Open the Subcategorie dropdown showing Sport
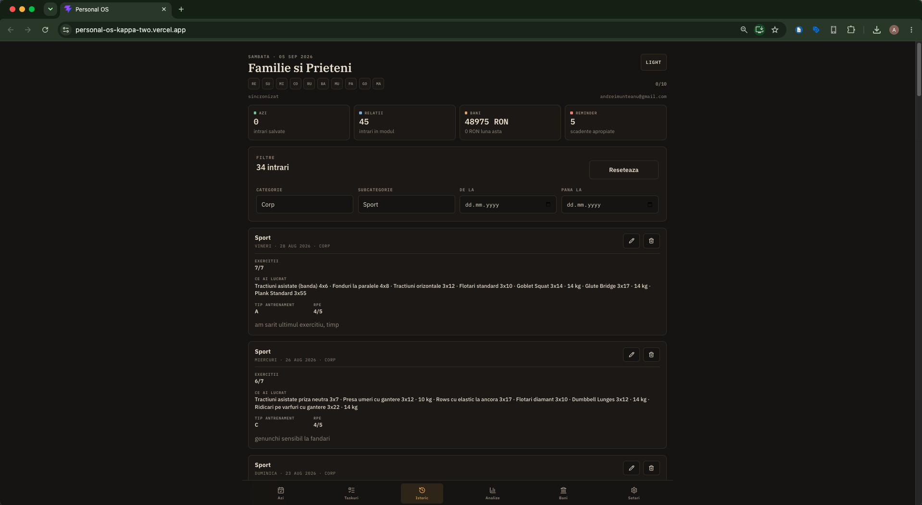Screen dimensions: 922x505 click(406, 205)
